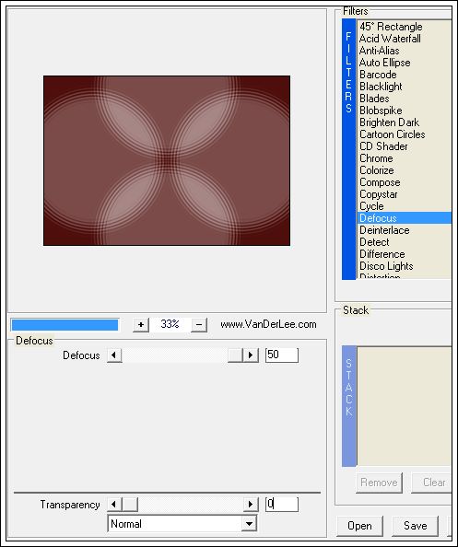This screenshot has height=547, width=458.
Task: Pick the 45° Rectangle filter
Action: coord(391,27)
